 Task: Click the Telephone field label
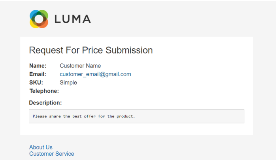click(x=44, y=91)
